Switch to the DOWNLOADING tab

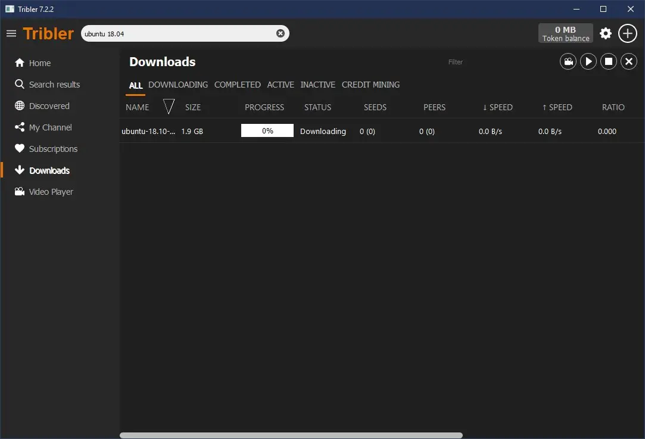pos(178,85)
